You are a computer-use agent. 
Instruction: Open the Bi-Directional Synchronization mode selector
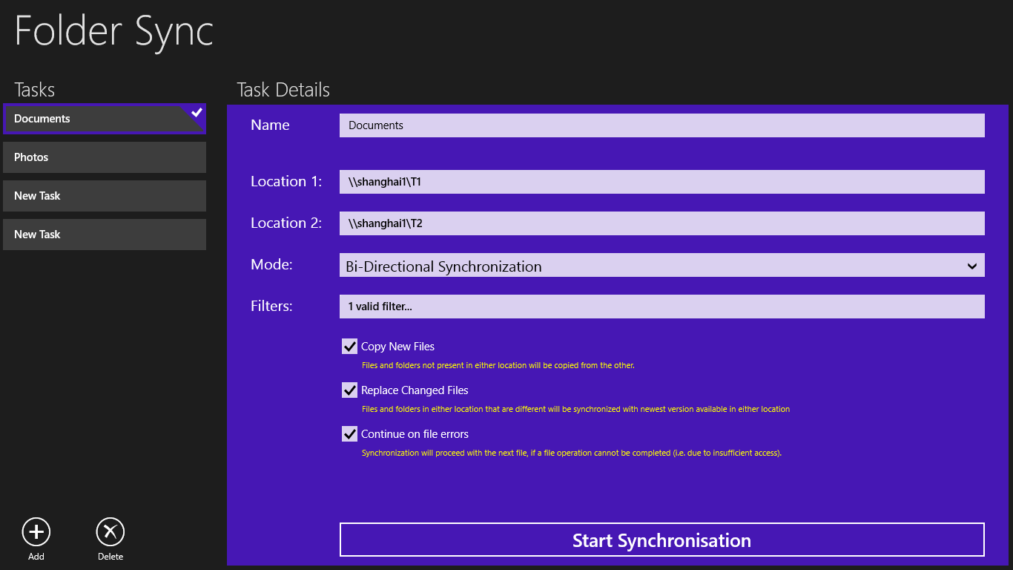pyautogui.click(x=661, y=265)
